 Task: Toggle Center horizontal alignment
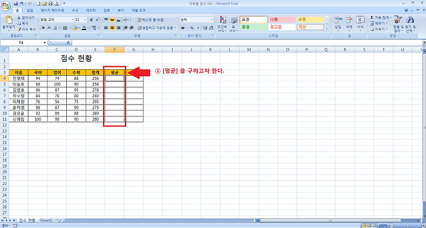point(112,28)
